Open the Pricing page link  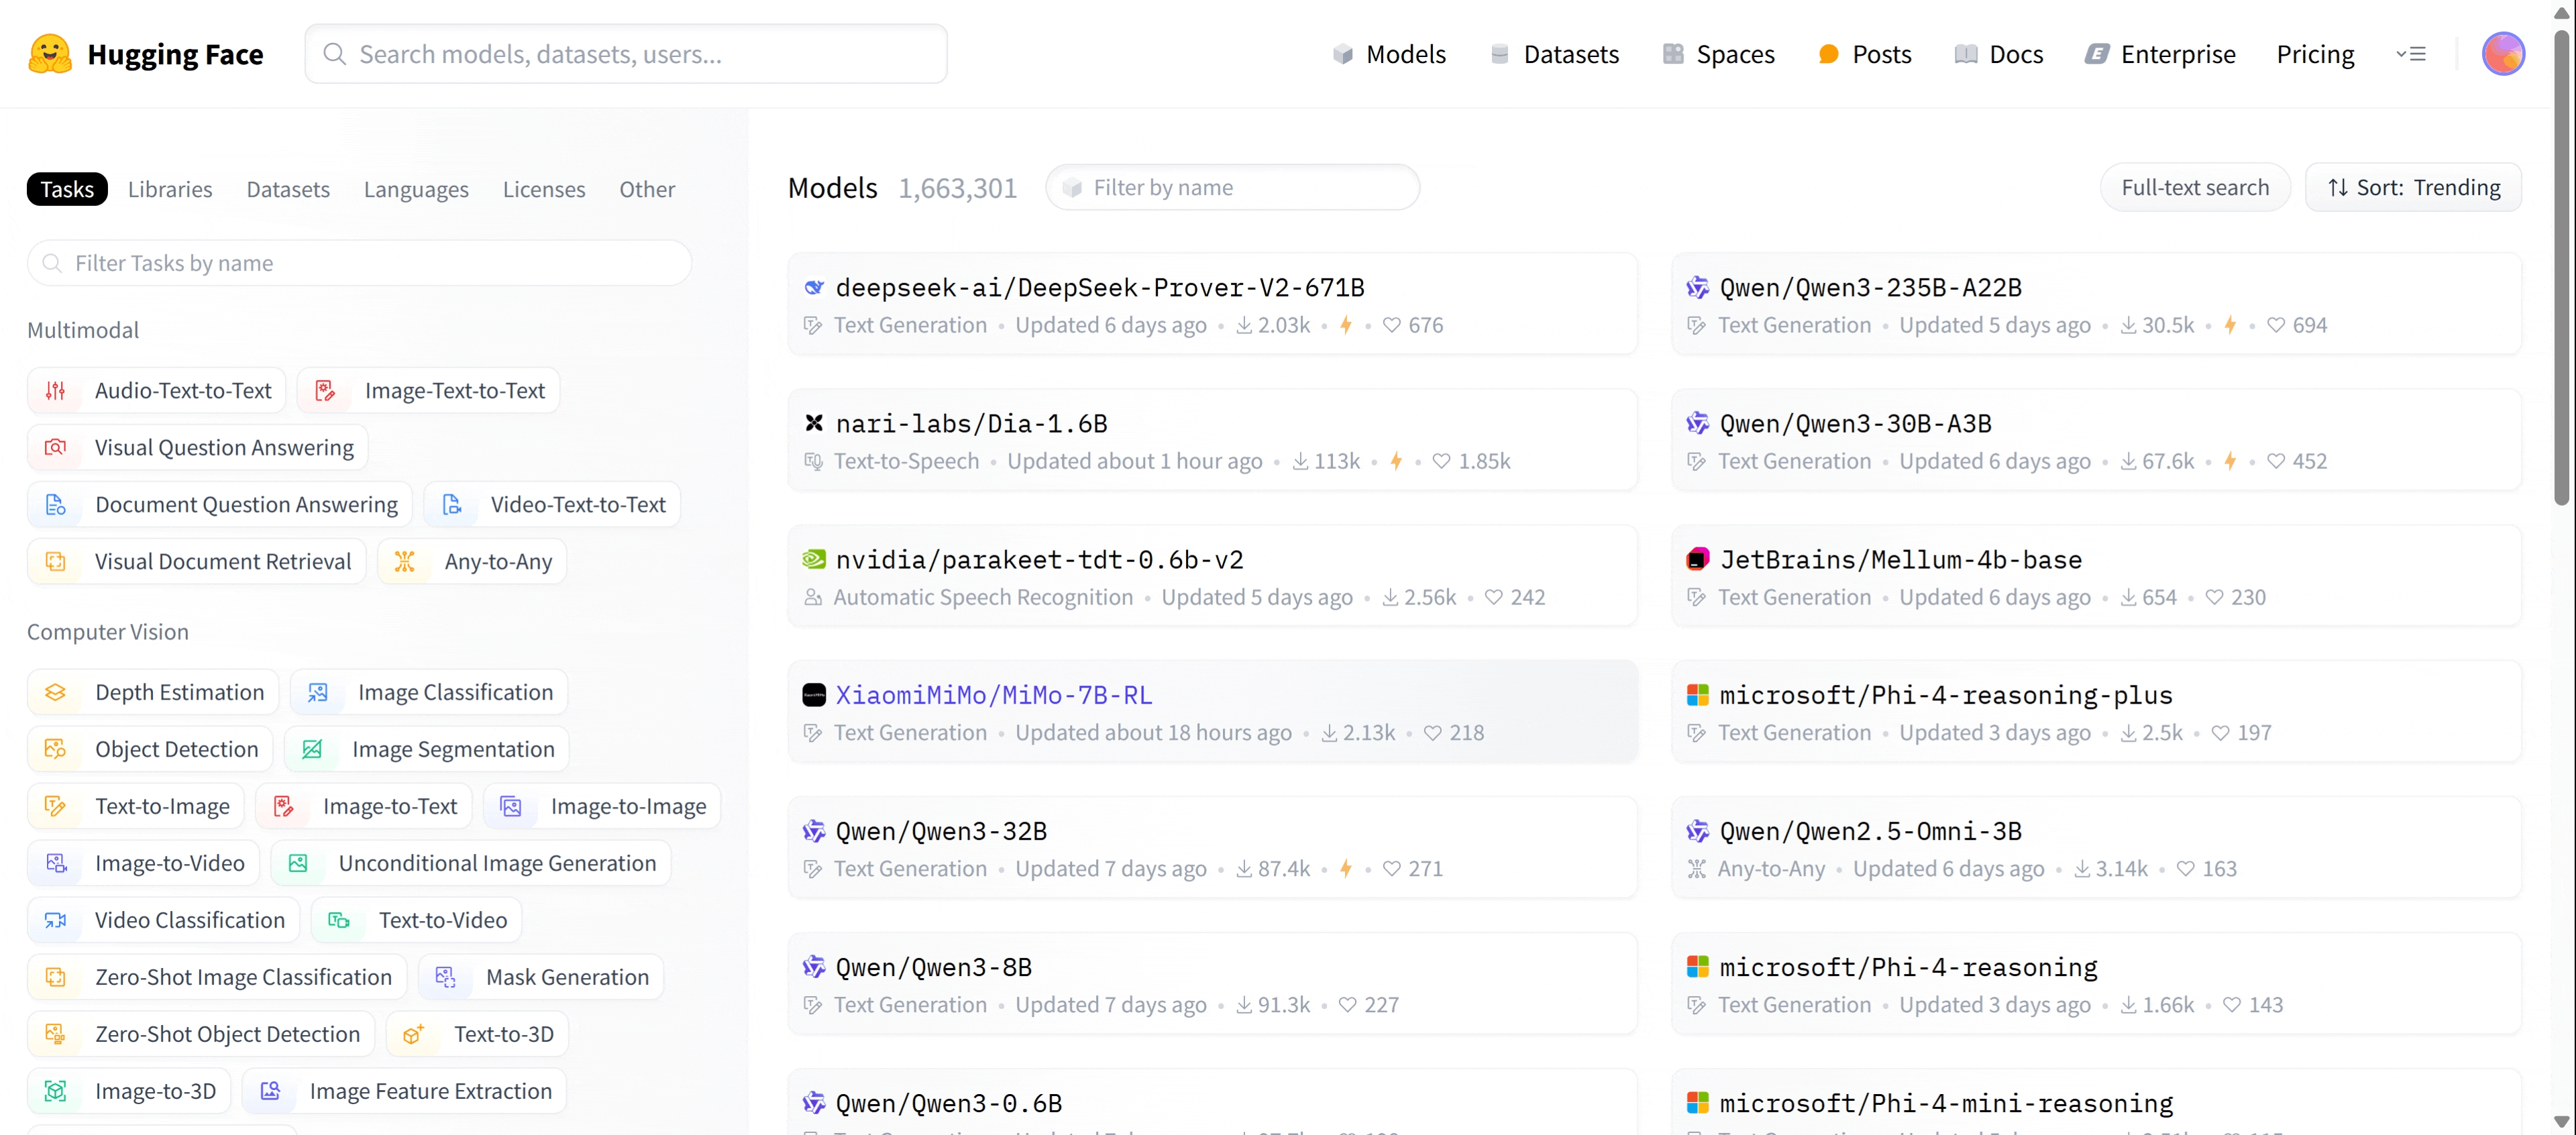pyautogui.click(x=2315, y=54)
